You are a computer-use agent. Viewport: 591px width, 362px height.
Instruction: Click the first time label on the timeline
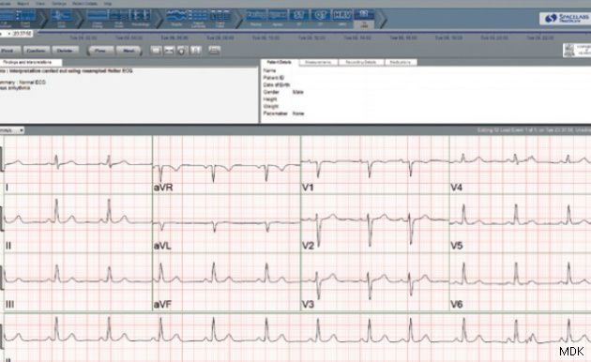pyautogui.click(x=83, y=38)
